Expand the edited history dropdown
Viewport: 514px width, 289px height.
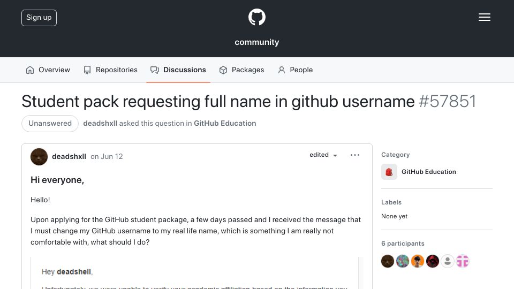tap(323, 155)
